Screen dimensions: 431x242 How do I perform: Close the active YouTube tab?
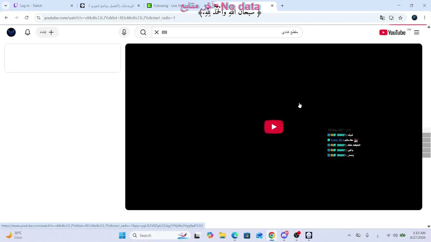pyautogui.click(x=272, y=6)
